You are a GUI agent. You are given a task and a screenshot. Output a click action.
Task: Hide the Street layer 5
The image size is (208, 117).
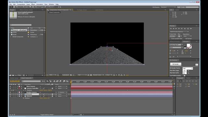pyautogui.click(x=10, y=96)
